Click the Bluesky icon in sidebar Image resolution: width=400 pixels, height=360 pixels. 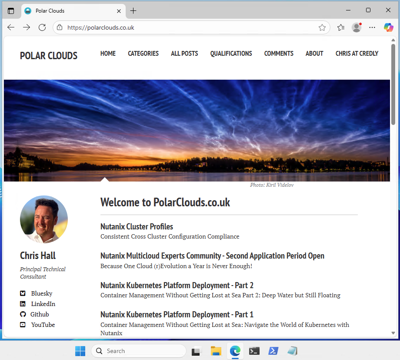pyautogui.click(x=23, y=293)
